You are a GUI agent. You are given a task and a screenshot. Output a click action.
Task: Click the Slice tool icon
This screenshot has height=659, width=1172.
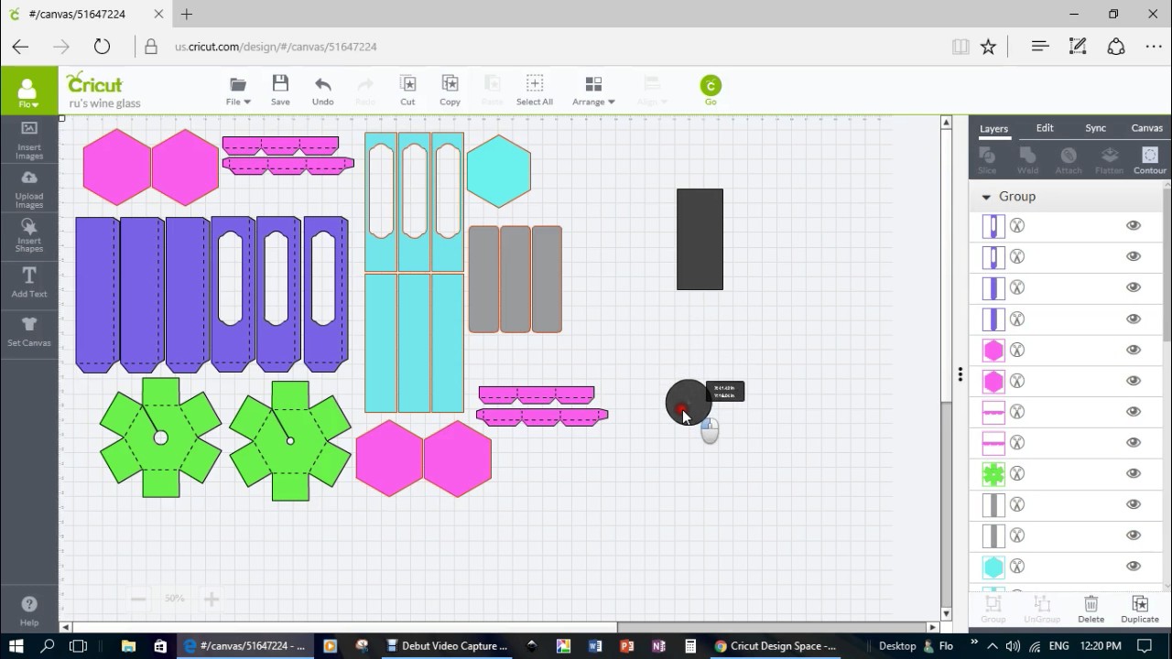(987, 160)
